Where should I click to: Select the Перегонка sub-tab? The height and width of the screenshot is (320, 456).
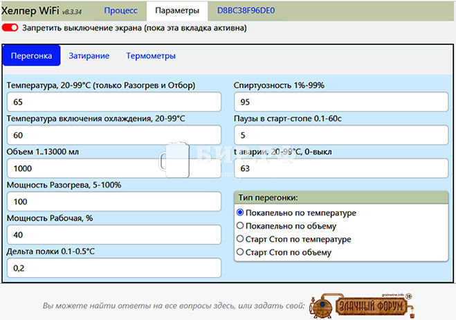click(x=31, y=55)
